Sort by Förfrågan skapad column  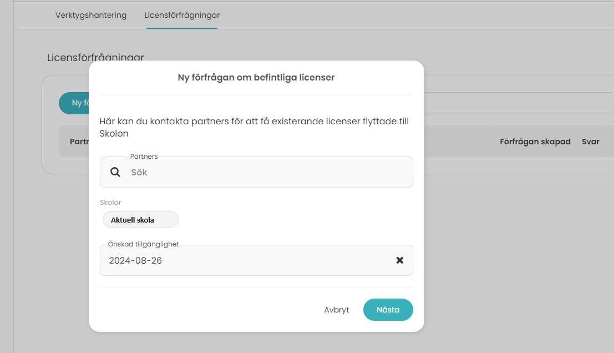click(535, 142)
